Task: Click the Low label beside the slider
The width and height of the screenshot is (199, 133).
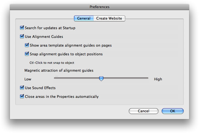Action: coord(28,79)
